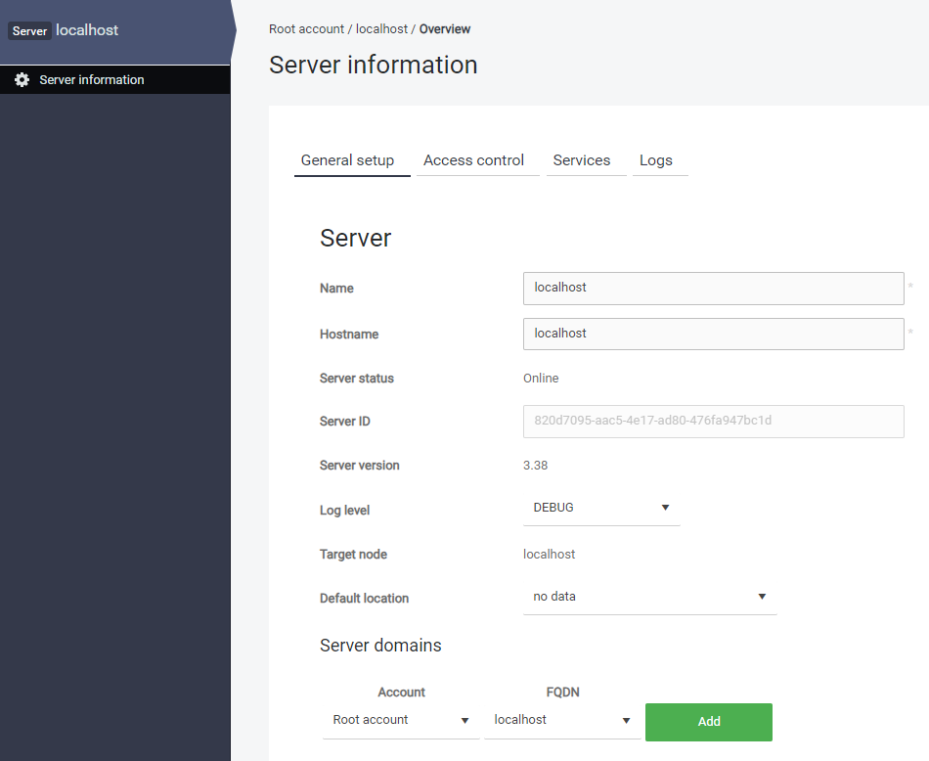This screenshot has width=929, height=761.
Task: Click the Default location dropdown arrow
Action: pyautogui.click(x=762, y=597)
